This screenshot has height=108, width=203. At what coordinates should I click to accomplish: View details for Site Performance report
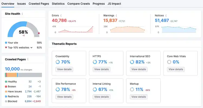[64, 97]
